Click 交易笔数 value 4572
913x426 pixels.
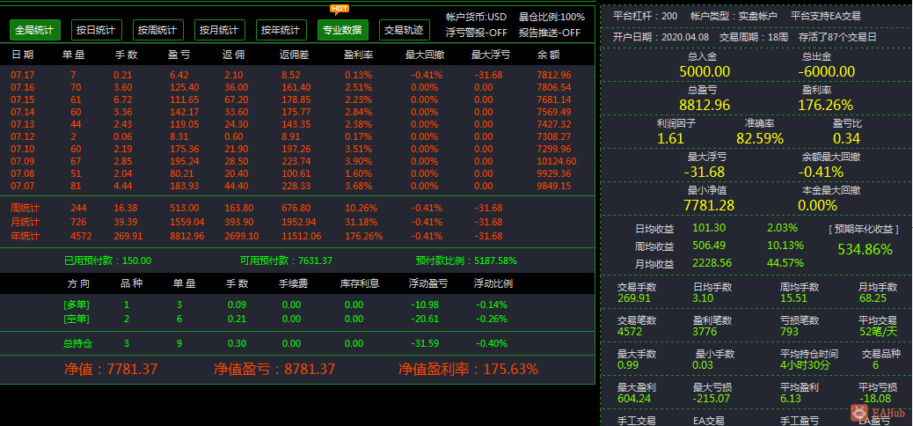(x=630, y=332)
